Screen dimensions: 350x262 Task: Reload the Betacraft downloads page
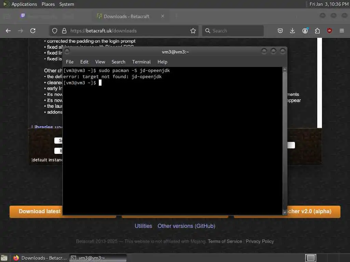(x=33, y=31)
